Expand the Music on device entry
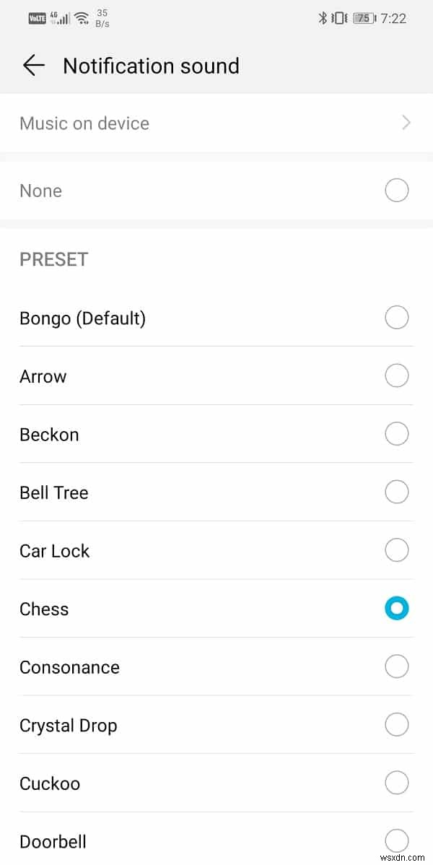The width and height of the screenshot is (433, 865). click(x=216, y=123)
